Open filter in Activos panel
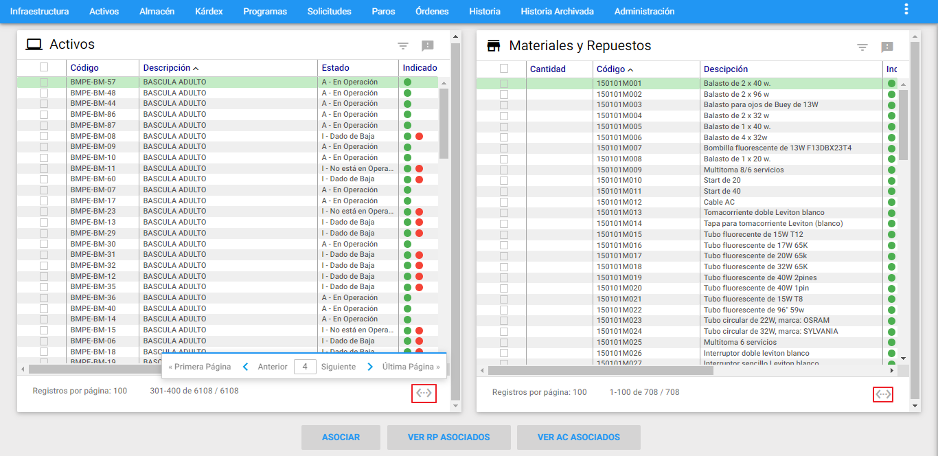This screenshot has height=456, width=938. tap(403, 46)
